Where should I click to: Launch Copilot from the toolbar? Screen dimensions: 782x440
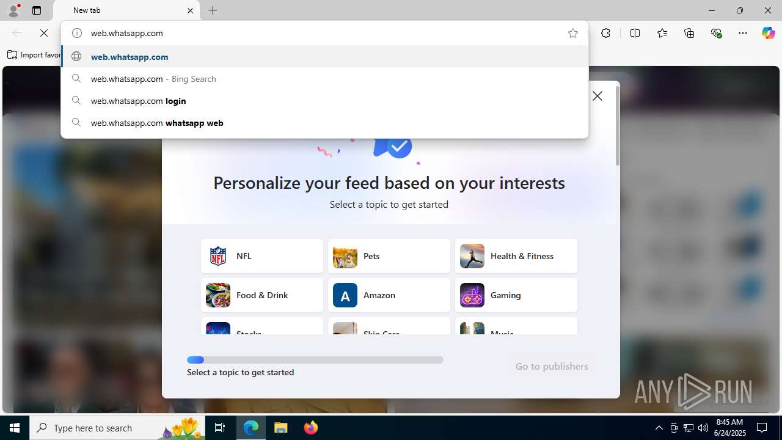(768, 33)
